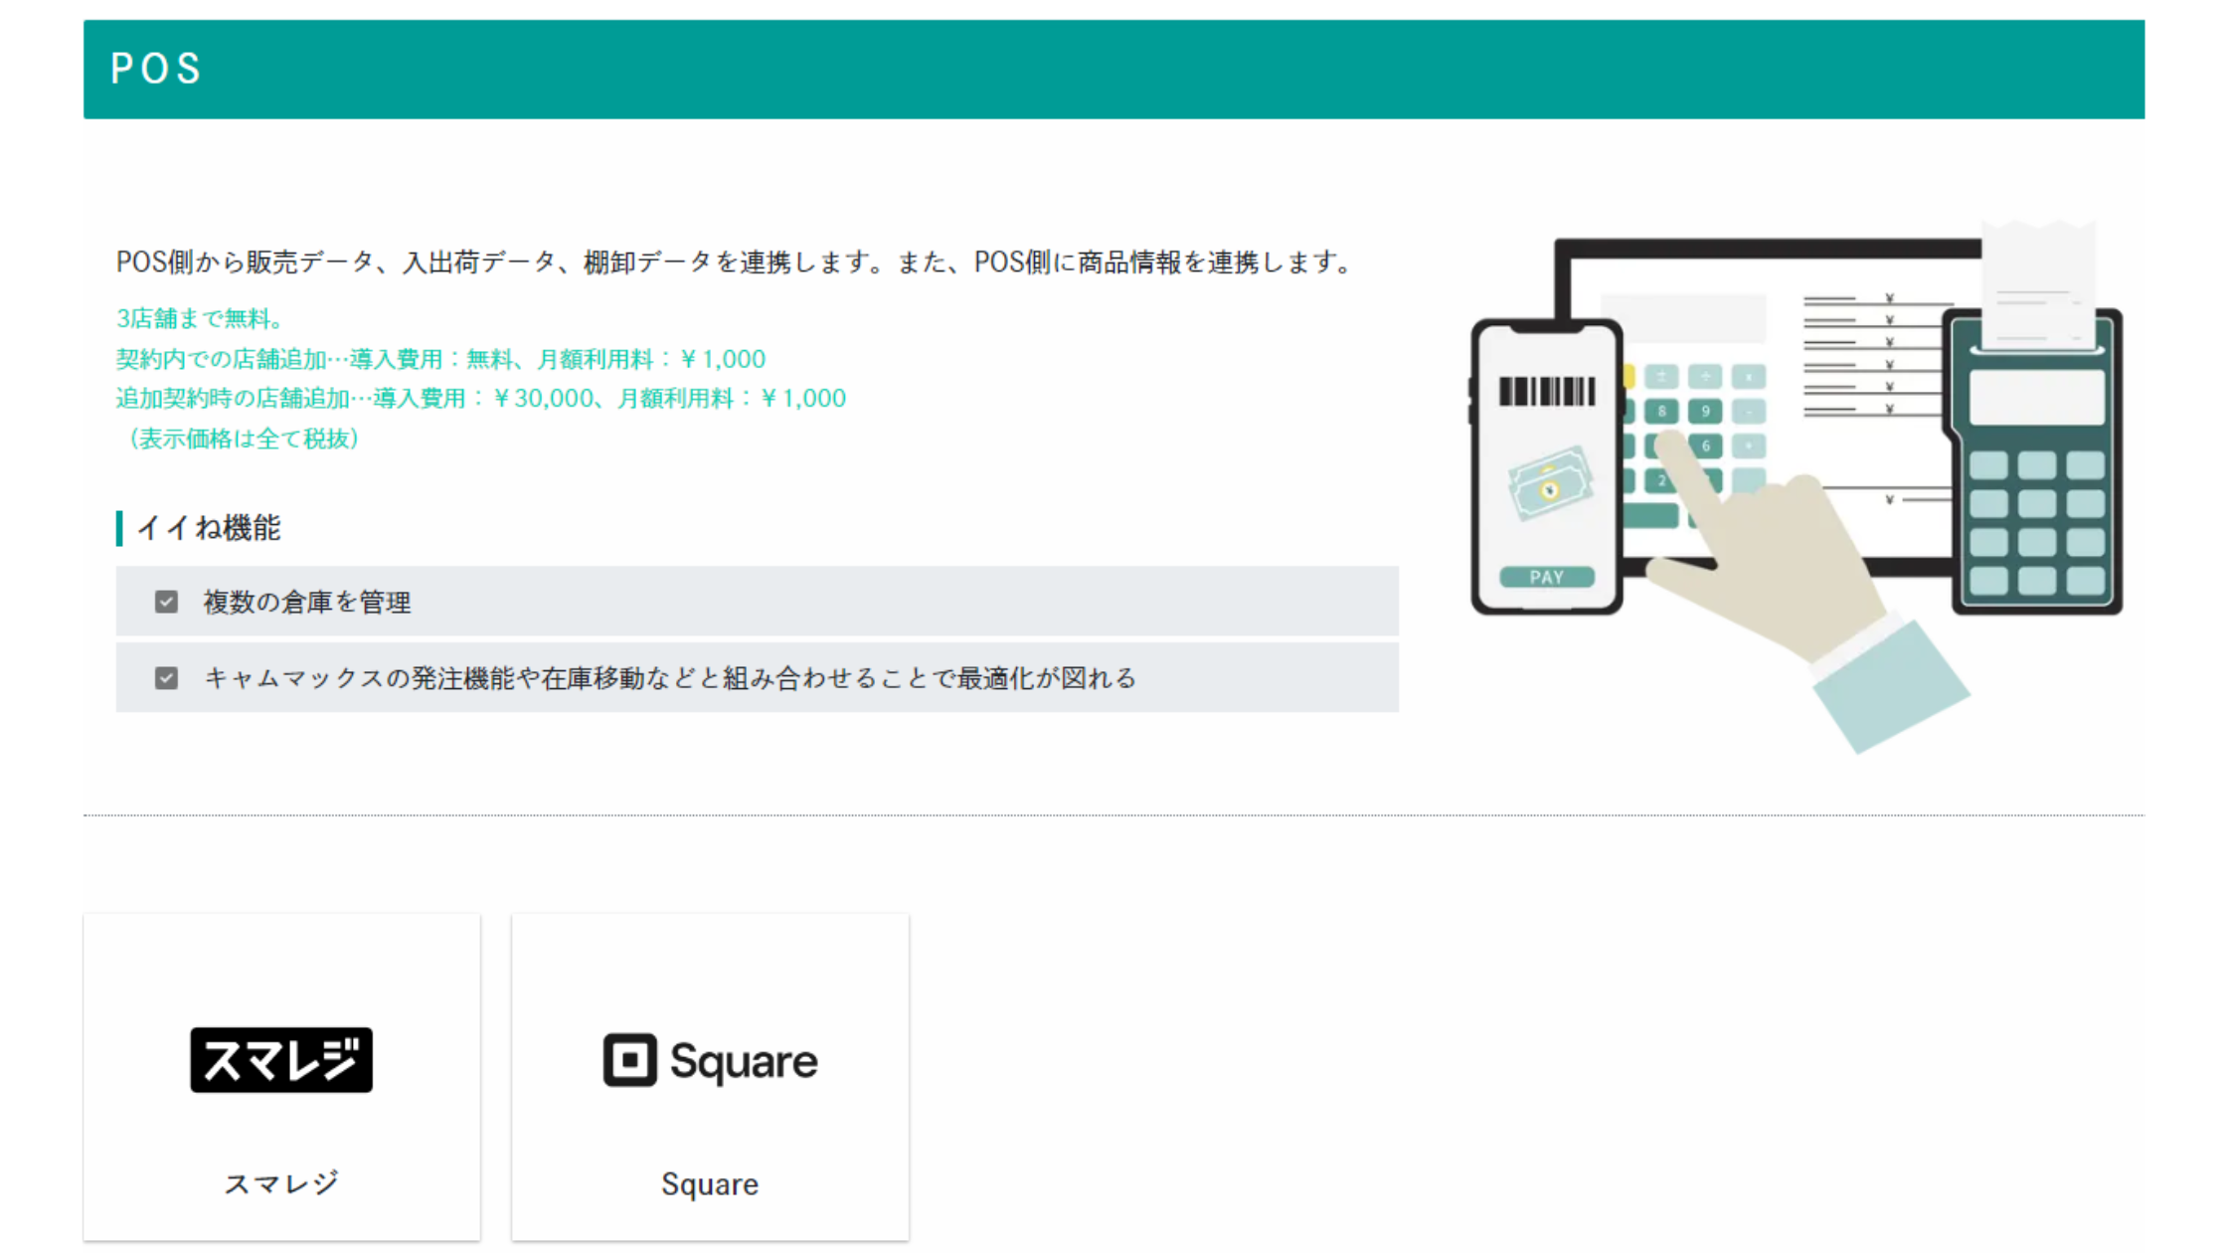Toggle the キャムマックスの発注機能 checkbox

(x=166, y=678)
